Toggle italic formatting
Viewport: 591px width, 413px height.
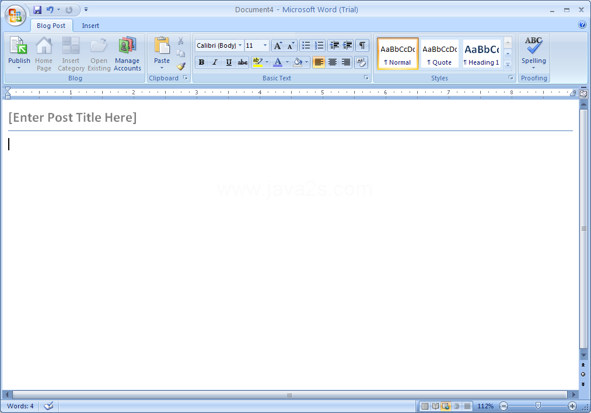pos(215,62)
